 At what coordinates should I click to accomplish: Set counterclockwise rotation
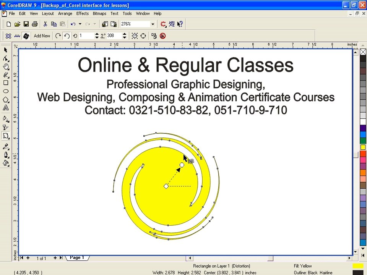click(67, 36)
